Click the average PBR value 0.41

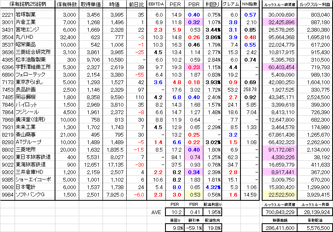(x=193, y=212)
